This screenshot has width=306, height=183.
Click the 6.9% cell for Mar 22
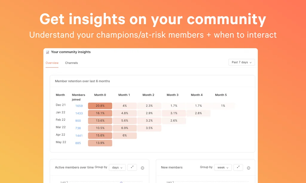point(124,128)
